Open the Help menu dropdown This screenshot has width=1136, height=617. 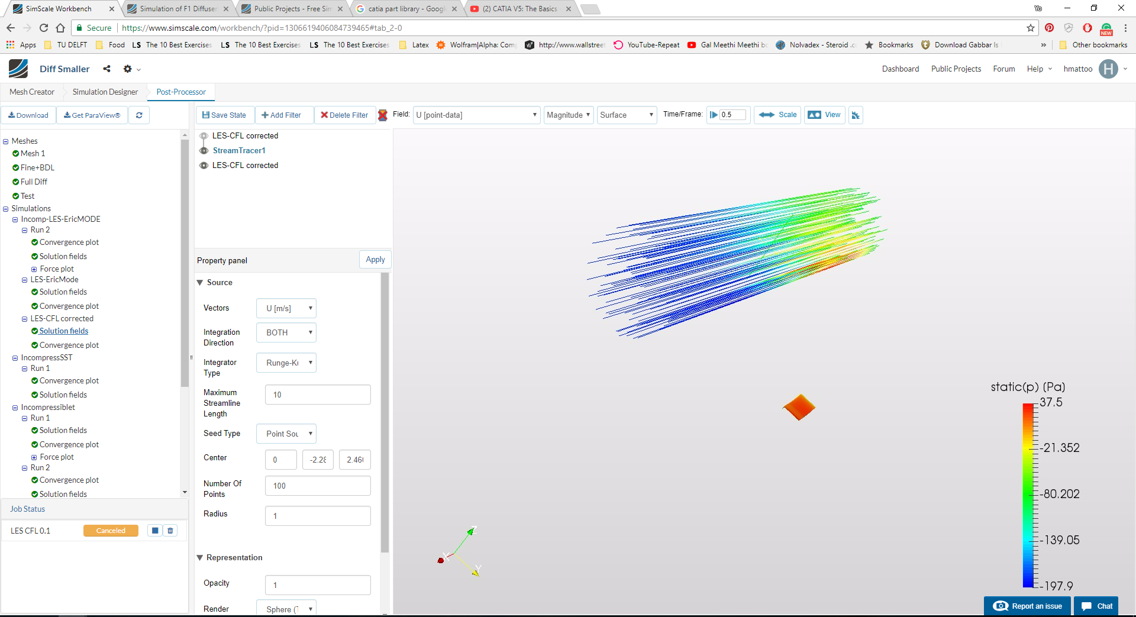point(1040,69)
